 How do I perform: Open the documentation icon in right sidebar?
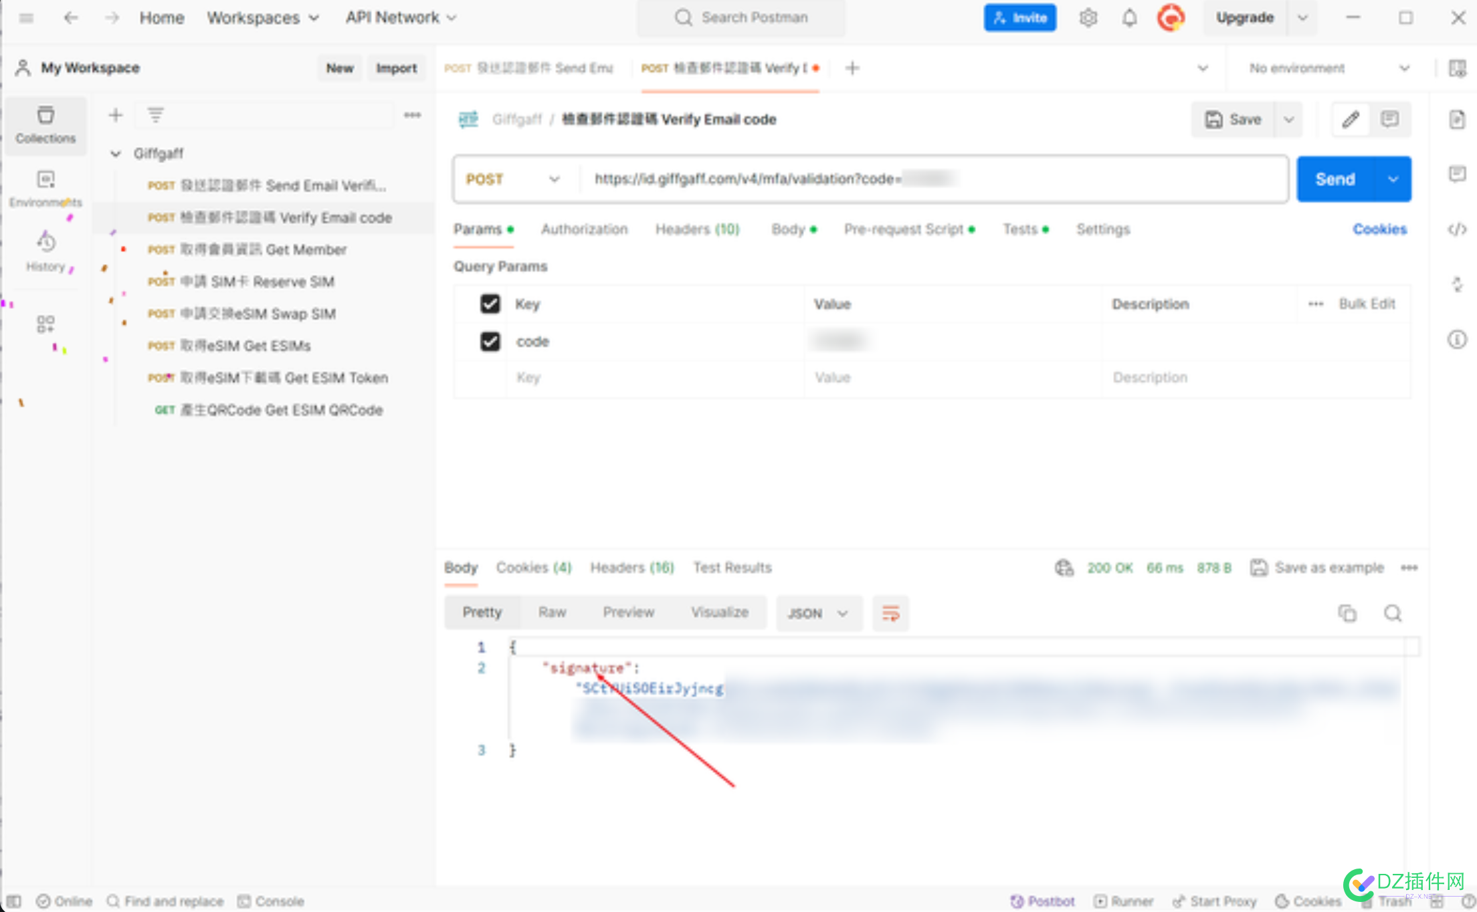coord(1457,120)
